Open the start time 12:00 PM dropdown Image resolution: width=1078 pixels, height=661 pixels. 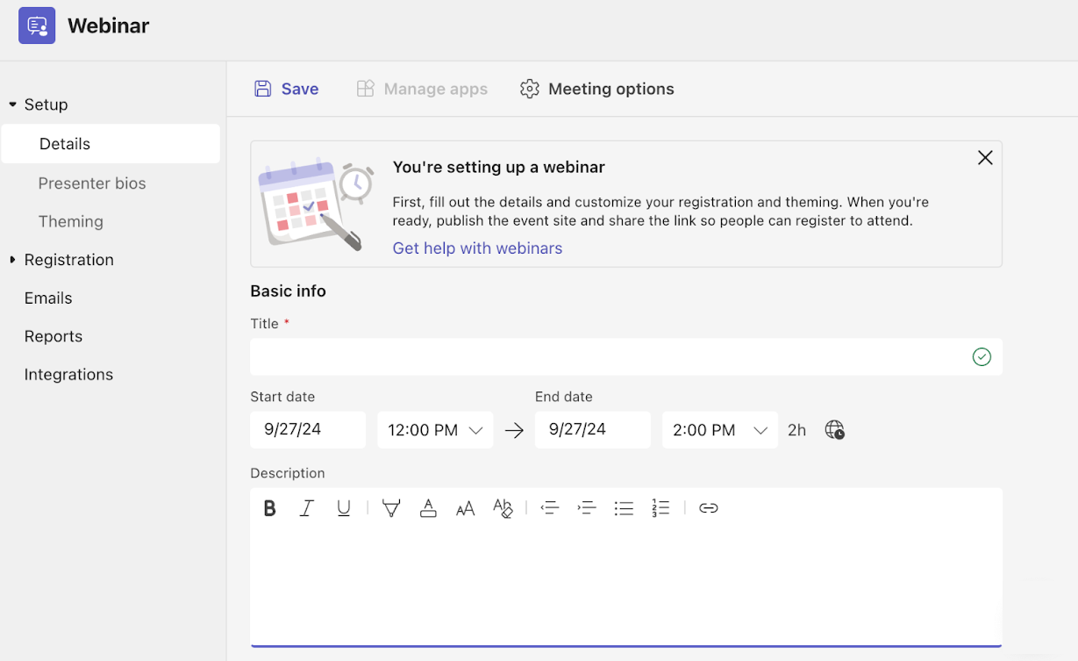[x=435, y=430]
